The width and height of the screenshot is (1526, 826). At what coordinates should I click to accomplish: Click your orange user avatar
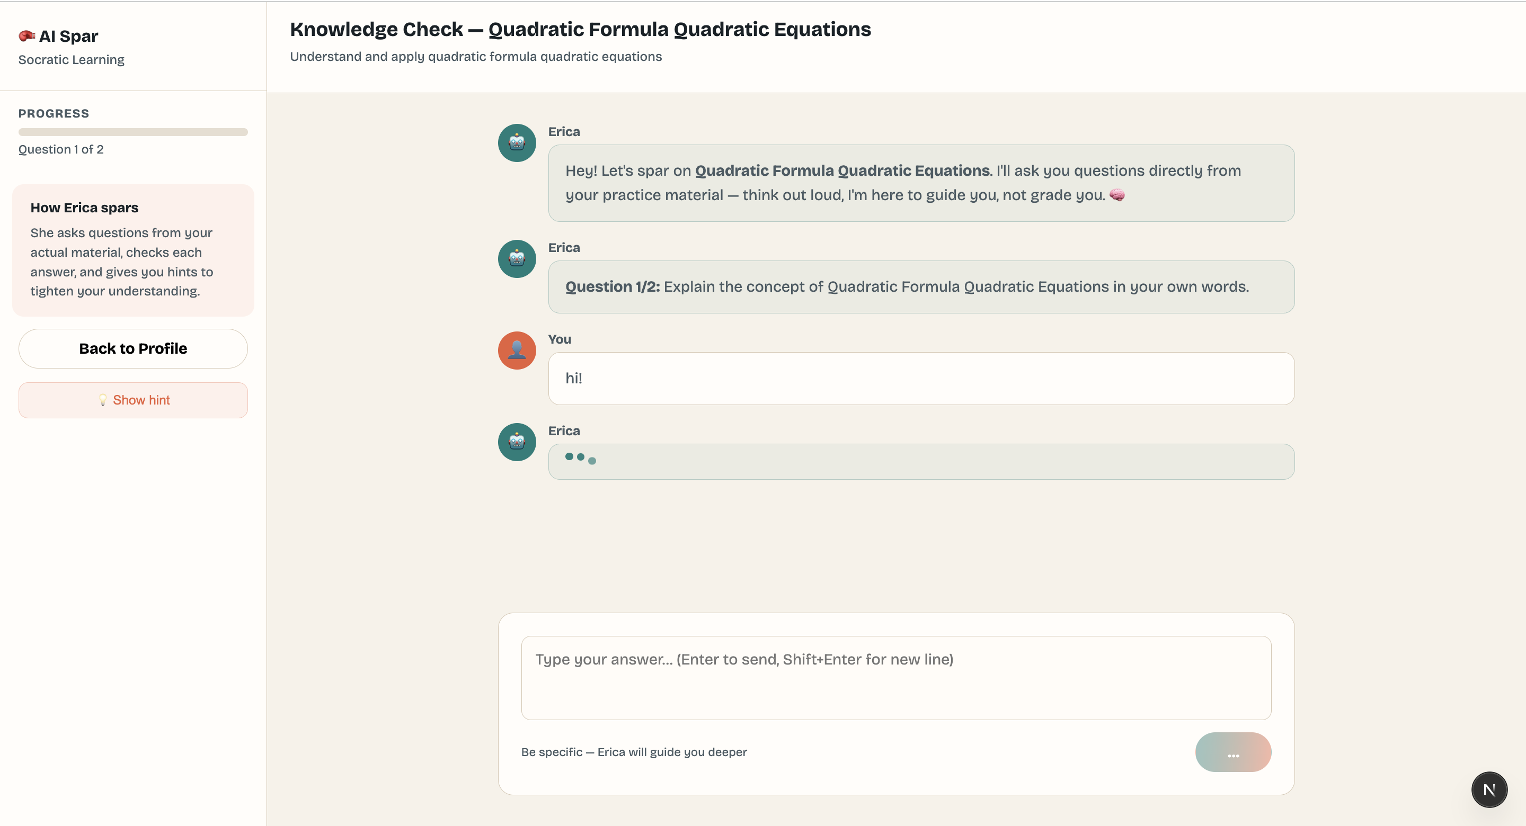click(517, 351)
